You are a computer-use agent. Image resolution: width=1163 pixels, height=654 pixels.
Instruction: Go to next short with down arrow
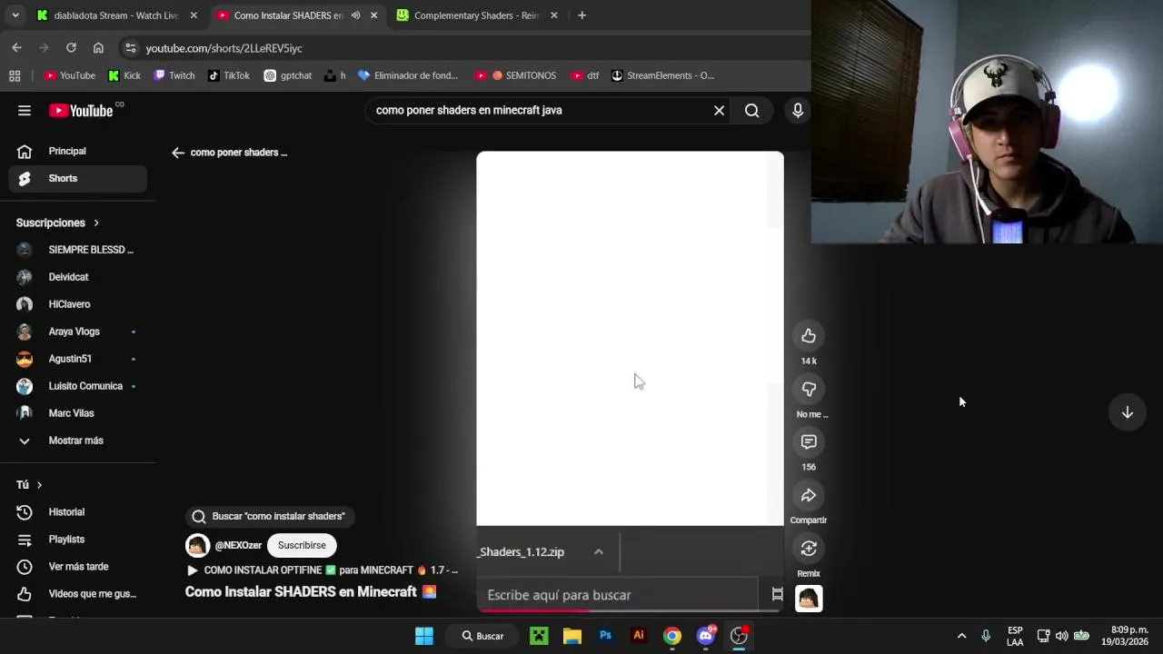point(1127,412)
